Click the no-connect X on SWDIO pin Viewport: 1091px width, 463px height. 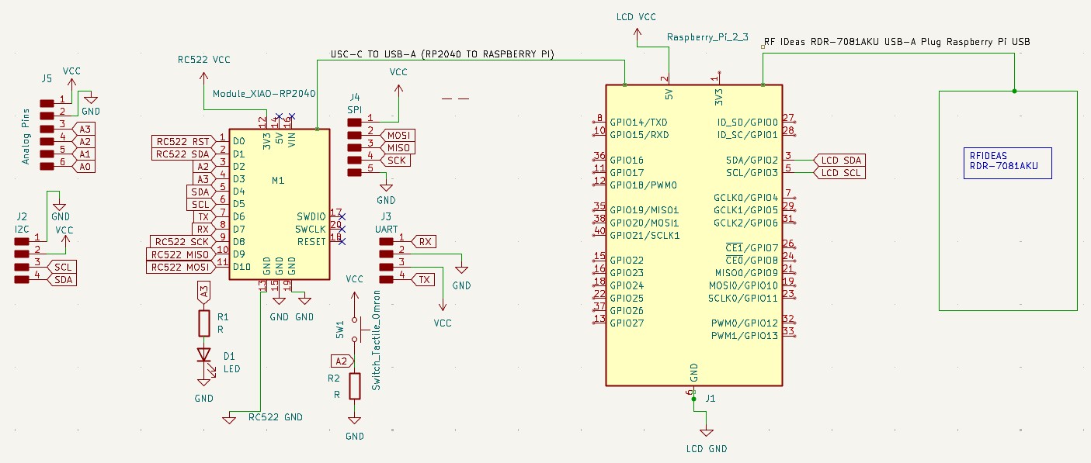click(x=342, y=216)
